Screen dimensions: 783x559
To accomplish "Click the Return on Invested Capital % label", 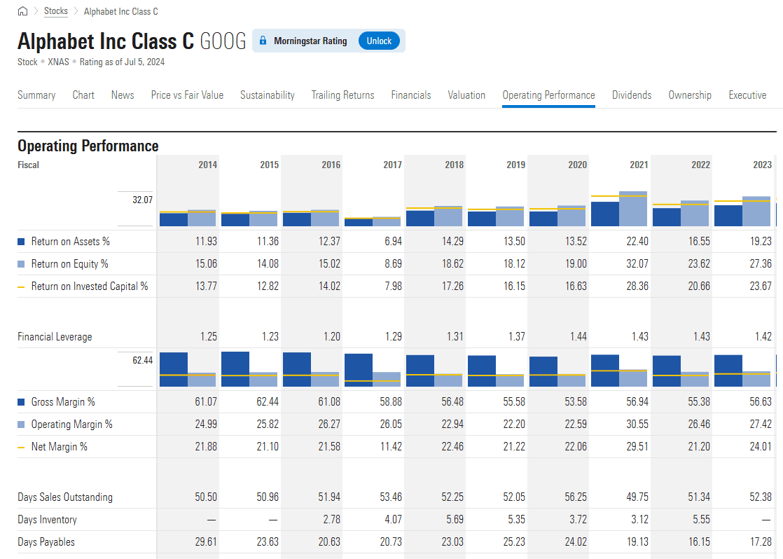I will click(x=90, y=287).
